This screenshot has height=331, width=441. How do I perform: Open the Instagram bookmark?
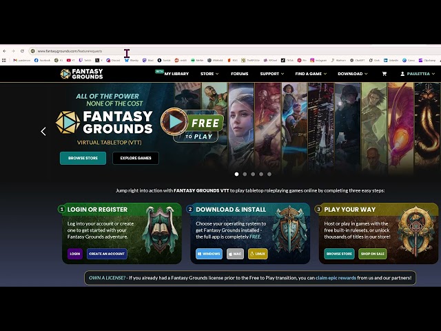click(x=318, y=60)
